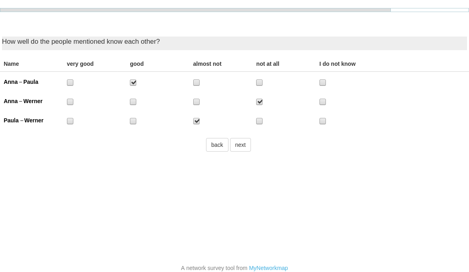The height and width of the screenshot is (272, 469).
Task: Continue the survey with next button
Action: [x=241, y=145]
